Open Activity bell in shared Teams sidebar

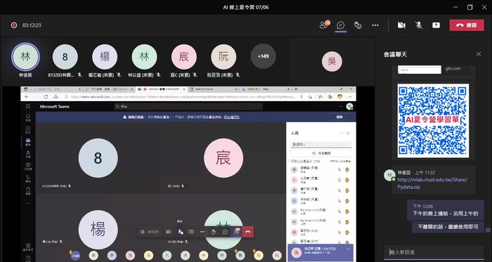pyautogui.click(x=28, y=117)
